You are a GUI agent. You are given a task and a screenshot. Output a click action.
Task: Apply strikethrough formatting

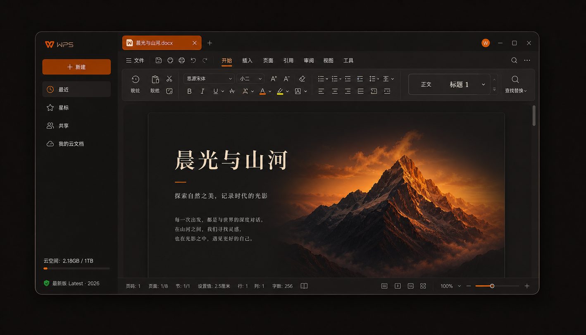[x=232, y=91]
